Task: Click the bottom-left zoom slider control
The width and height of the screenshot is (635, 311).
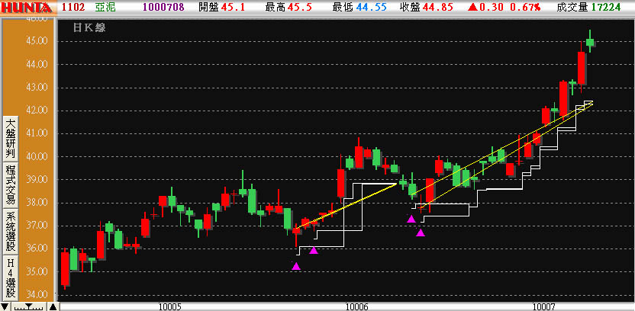Action: pyautogui.click(x=29, y=306)
